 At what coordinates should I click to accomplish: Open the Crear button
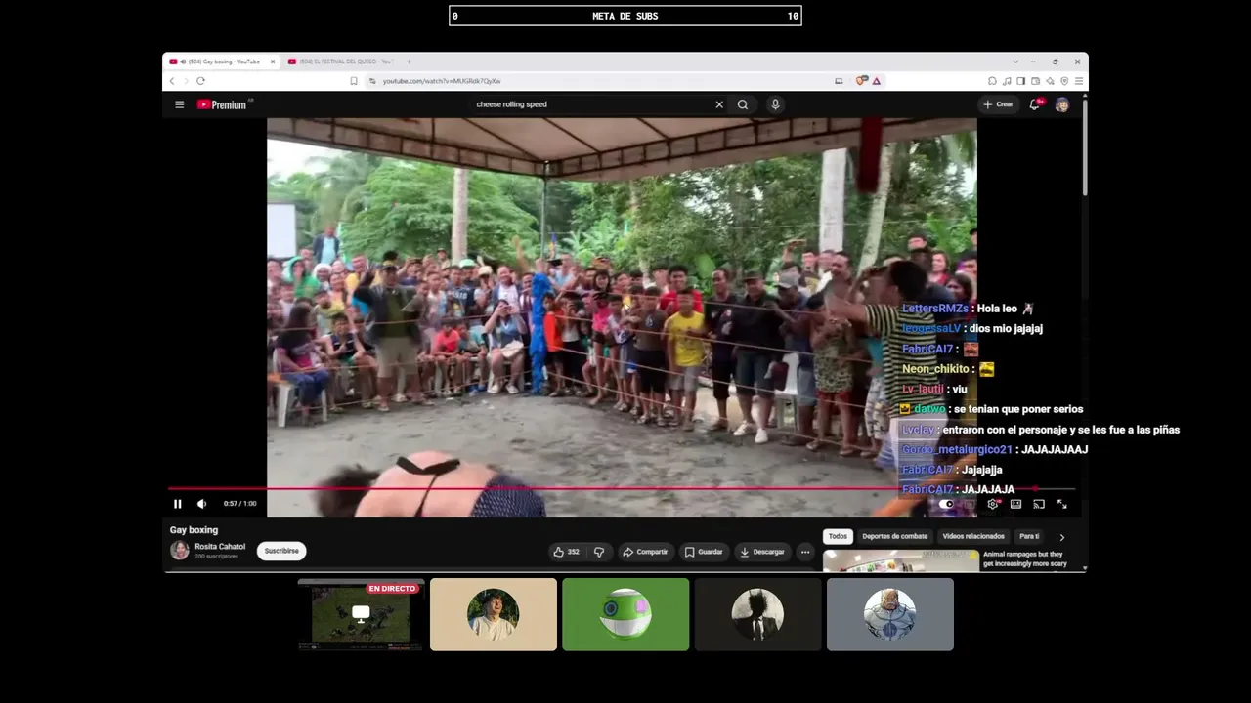tap(998, 104)
